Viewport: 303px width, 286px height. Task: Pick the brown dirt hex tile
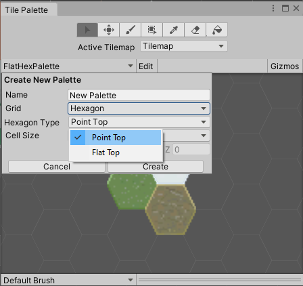coord(170,209)
